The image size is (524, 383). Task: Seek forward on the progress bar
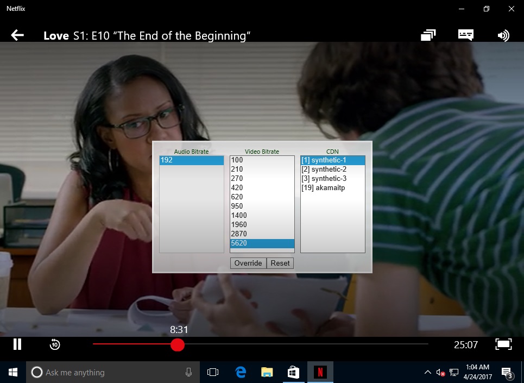pos(306,344)
